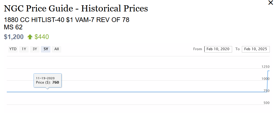
Task: Show All historical price data
Action: click(57, 49)
